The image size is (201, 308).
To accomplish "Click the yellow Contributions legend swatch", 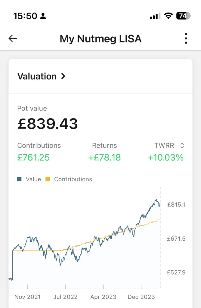I will point(48,179).
